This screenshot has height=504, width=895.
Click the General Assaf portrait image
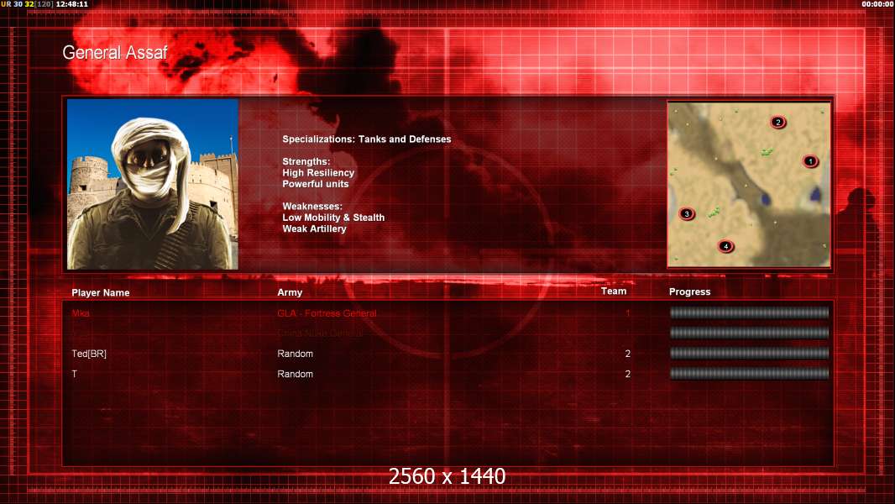click(x=153, y=184)
